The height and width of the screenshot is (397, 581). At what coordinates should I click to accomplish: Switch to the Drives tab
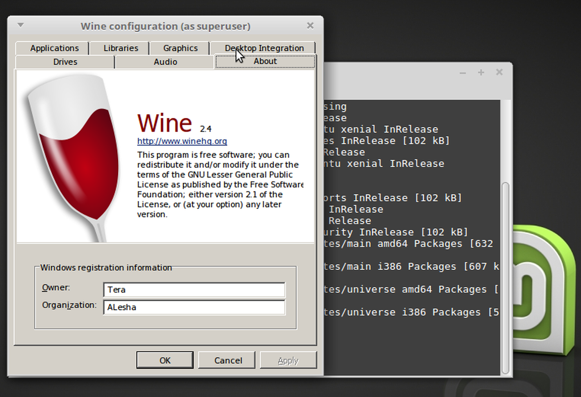coord(65,62)
